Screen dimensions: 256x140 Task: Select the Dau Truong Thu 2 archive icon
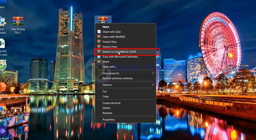[x=18, y=22]
